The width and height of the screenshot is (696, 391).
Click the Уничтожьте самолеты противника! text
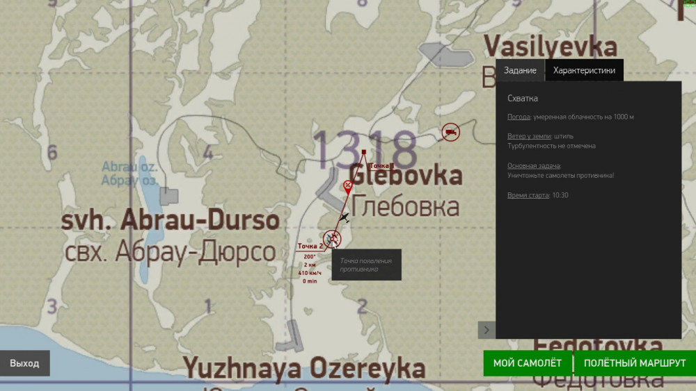[560, 175]
